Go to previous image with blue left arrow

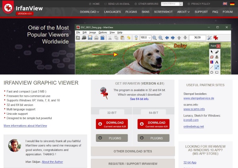(167, 38)
